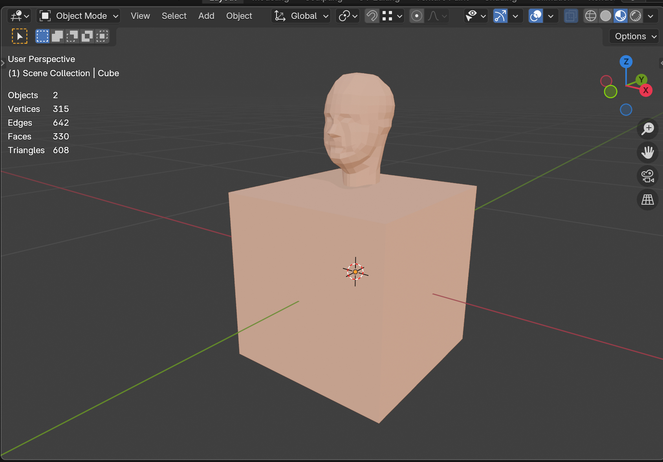Click the zoom view magnifier icon
Viewport: 663px width, 462px height.
coord(647,129)
